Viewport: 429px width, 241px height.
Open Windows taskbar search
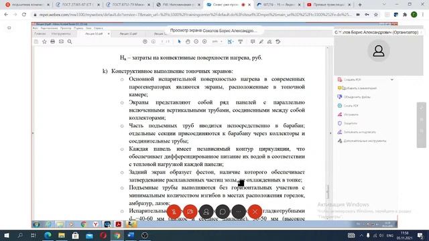(x=20, y=235)
